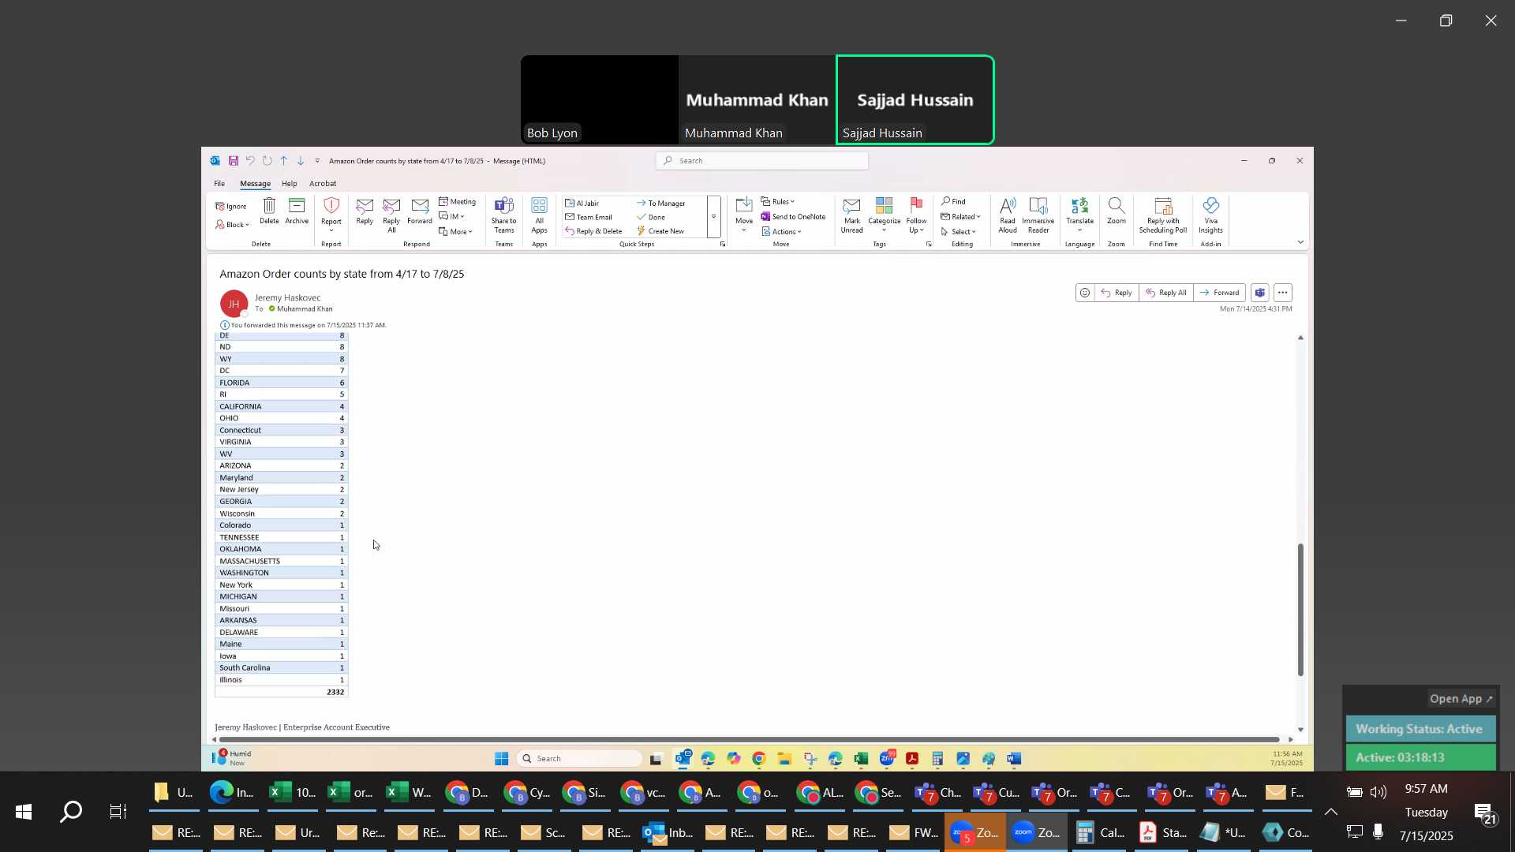Click the Al Jabir quick step
The width and height of the screenshot is (1515, 852).
(582, 204)
